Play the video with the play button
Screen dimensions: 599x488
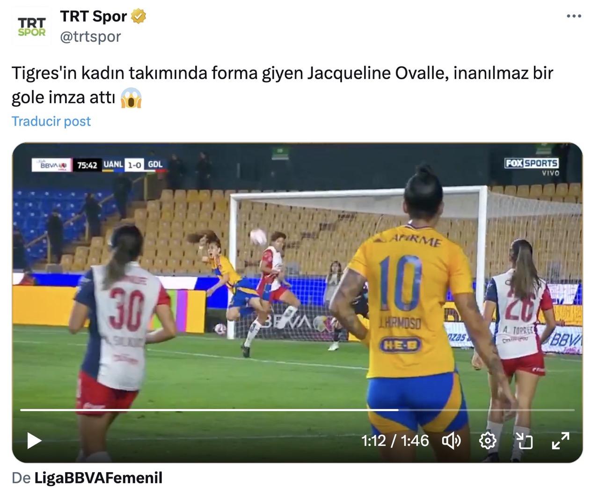click(x=34, y=441)
